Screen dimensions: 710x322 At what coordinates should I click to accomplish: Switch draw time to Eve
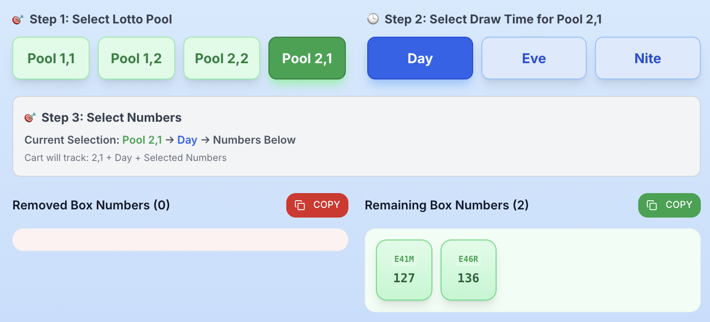[x=534, y=58]
